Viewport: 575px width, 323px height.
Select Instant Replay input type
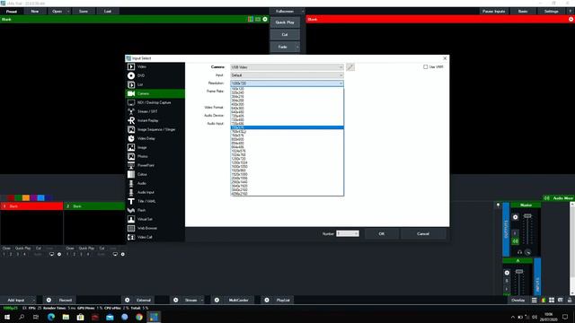coord(155,120)
